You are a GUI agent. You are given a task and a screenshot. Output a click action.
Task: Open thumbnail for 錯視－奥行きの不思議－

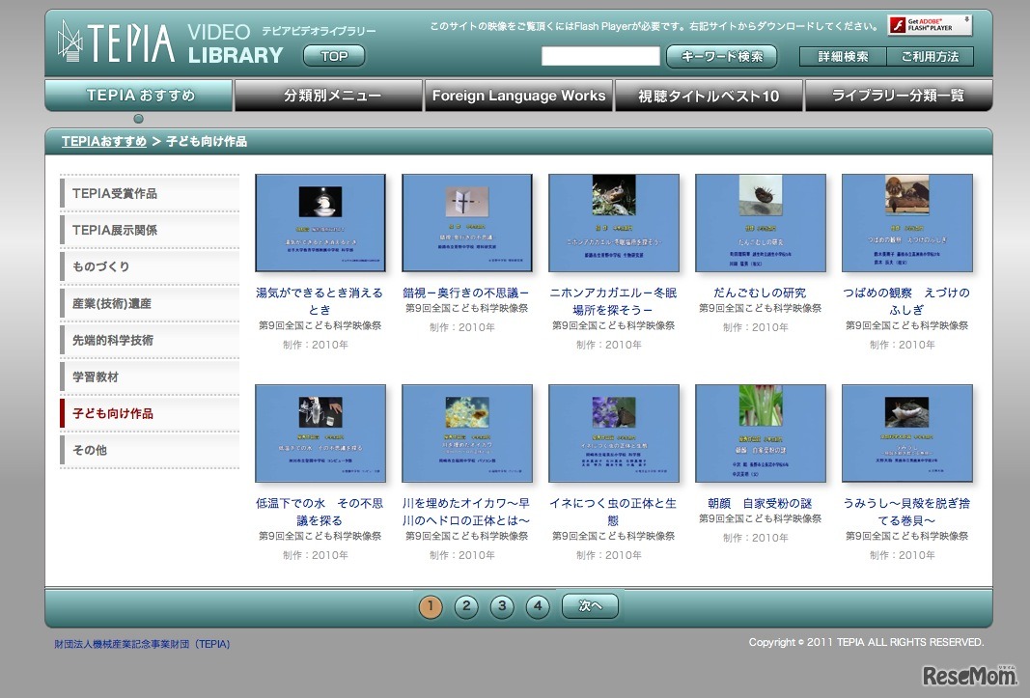(x=467, y=223)
